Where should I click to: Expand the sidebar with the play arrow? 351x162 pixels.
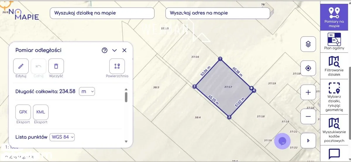[x=308, y=140]
